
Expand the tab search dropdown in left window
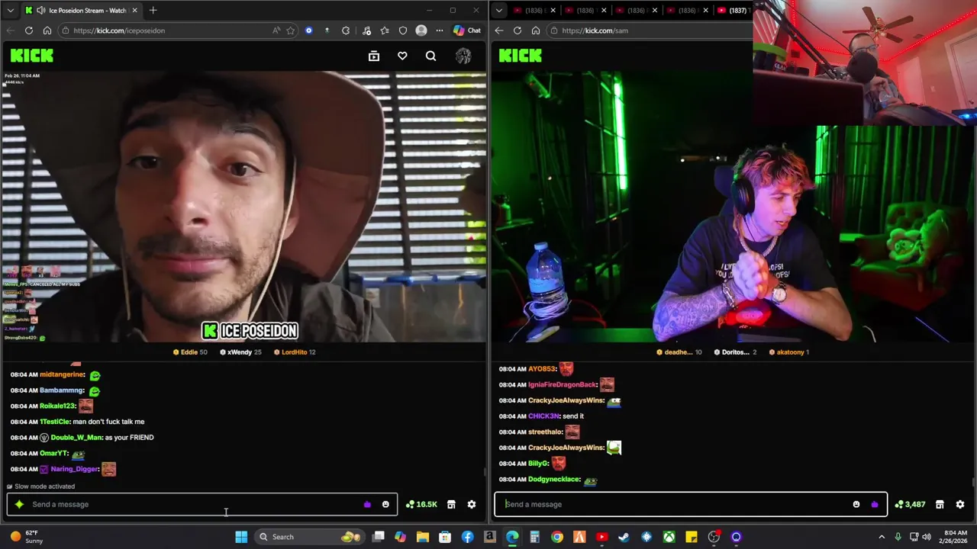click(11, 11)
